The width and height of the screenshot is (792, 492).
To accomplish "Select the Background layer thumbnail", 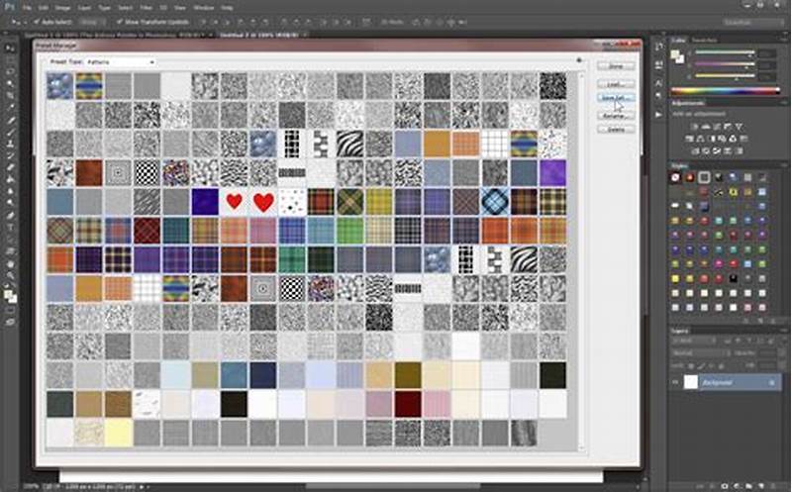I will (x=690, y=382).
